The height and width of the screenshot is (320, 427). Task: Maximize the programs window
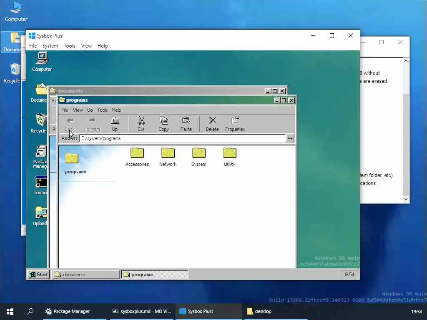pos(284,100)
